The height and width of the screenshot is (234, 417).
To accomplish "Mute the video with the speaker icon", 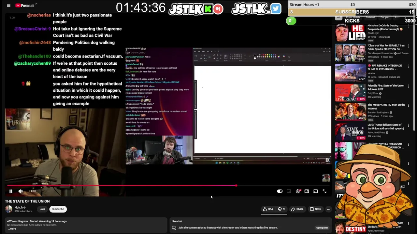I will point(21,191).
